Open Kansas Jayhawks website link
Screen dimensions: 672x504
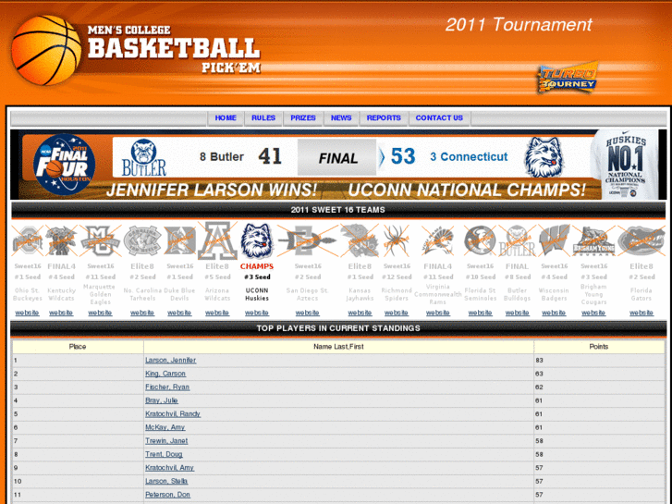pyautogui.click(x=360, y=313)
